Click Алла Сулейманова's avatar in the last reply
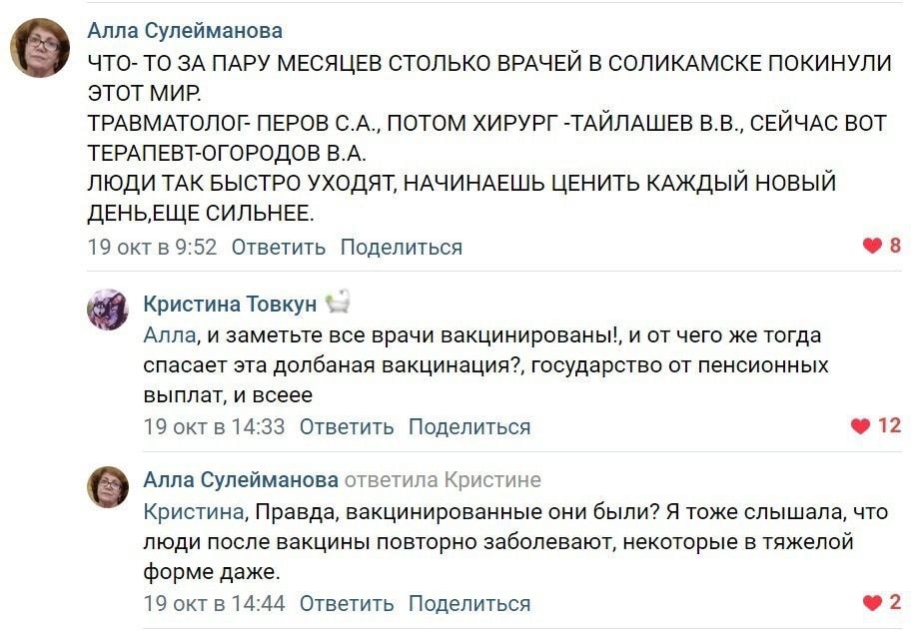 tap(108, 486)
